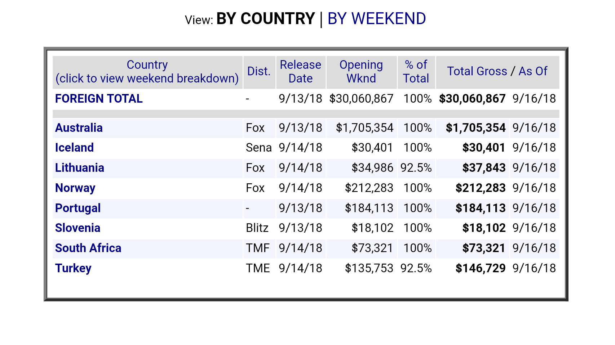This screenshot has width=615, height=345.
Task: Open the Norway country link
Action: point(75,188)
